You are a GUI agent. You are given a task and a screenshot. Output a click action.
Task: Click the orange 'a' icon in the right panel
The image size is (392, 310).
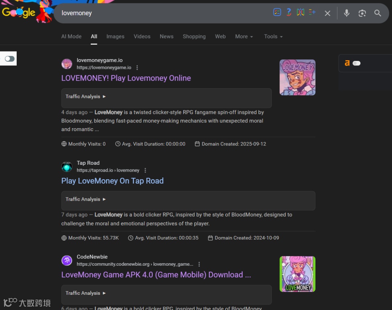[347, 63]
